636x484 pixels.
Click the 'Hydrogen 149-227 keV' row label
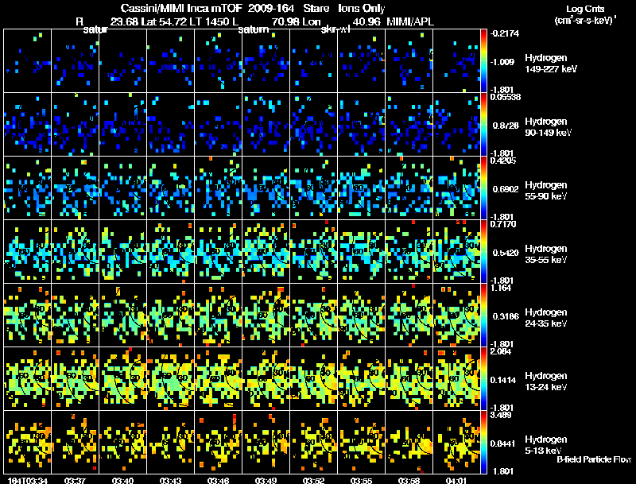coord(551,64)
